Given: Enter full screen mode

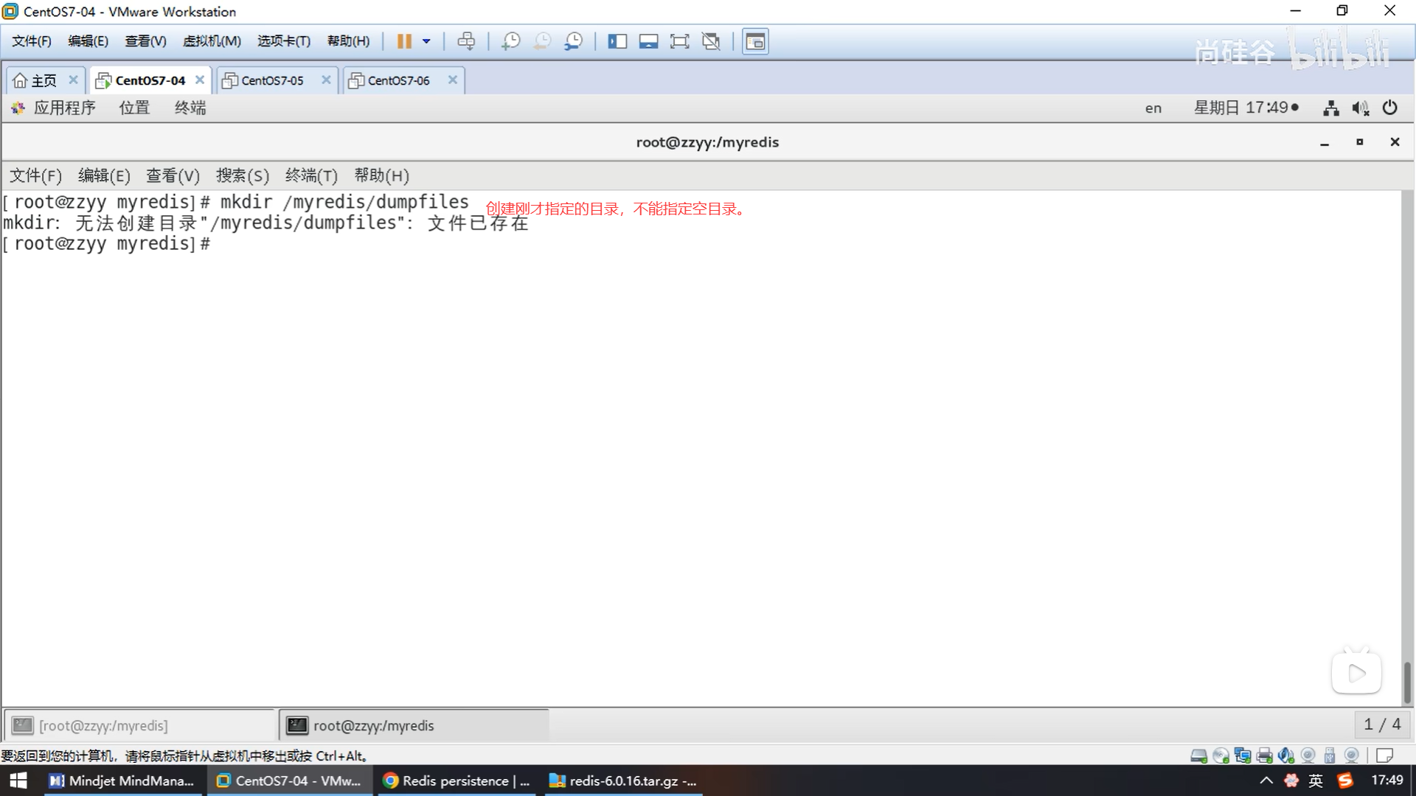Looking at the screenshot, I should pyautogui.click(x=679, y=41).
